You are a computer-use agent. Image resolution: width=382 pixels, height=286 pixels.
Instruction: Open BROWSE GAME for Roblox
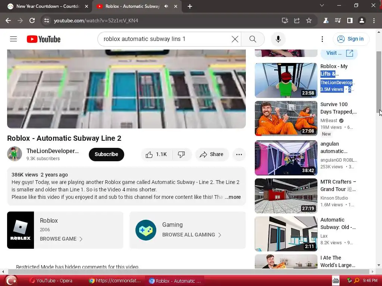pyautogui.click(x=61, y=239)
